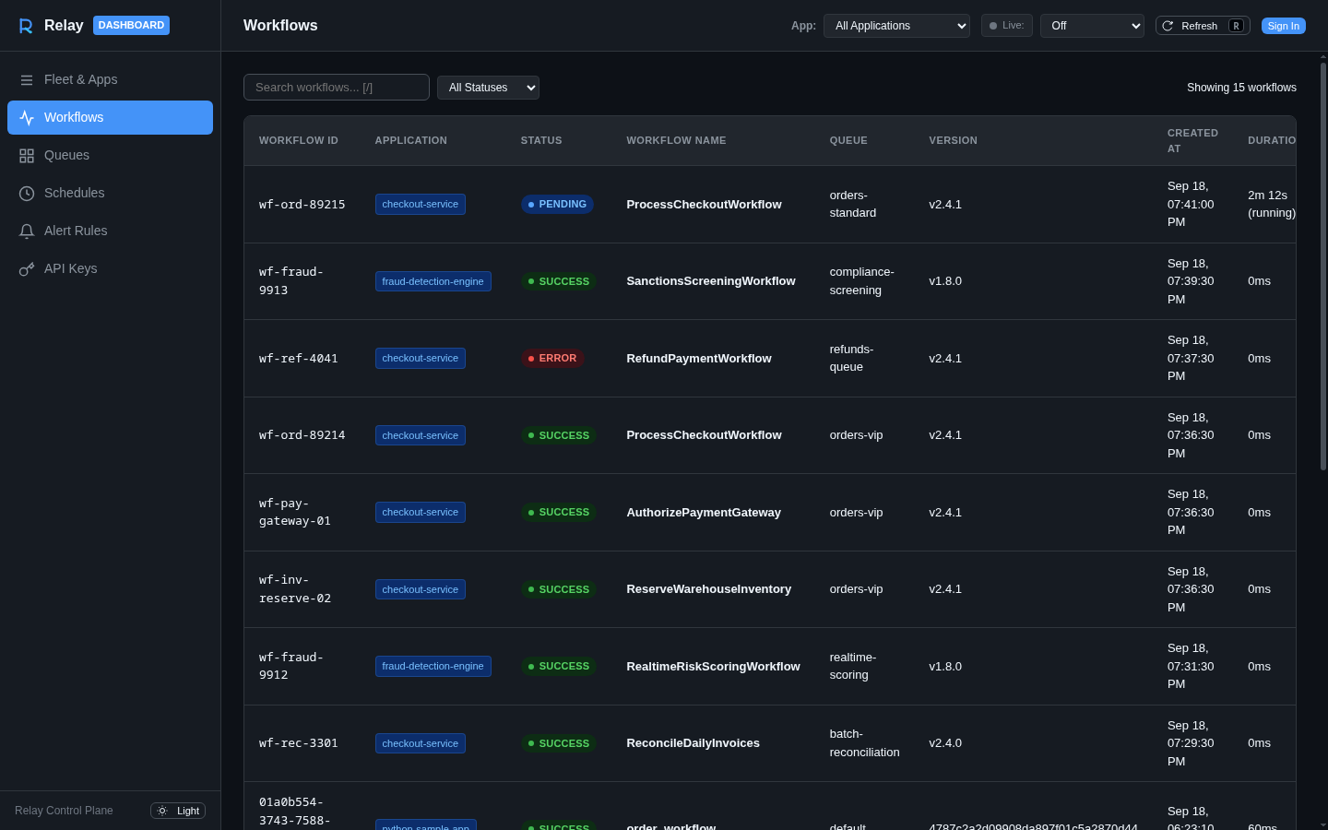Open the Schedules section
Screen dimensions: 1328x830
pos(110,193)
